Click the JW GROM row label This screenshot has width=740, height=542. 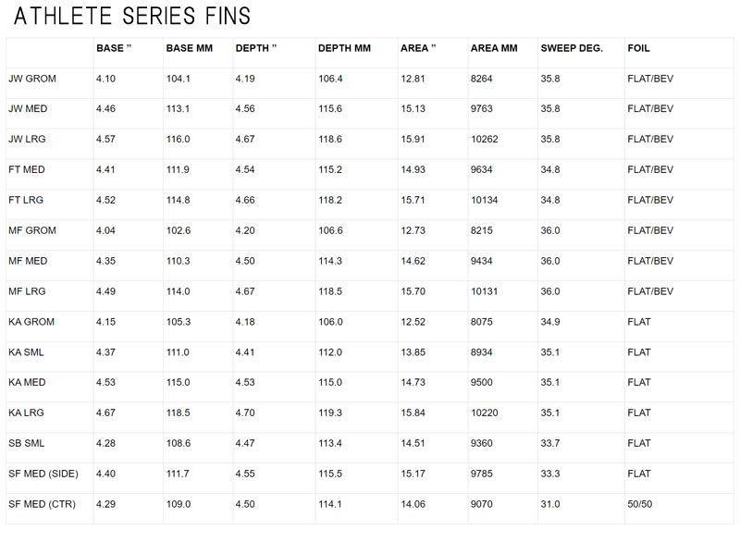coord(32,79)
